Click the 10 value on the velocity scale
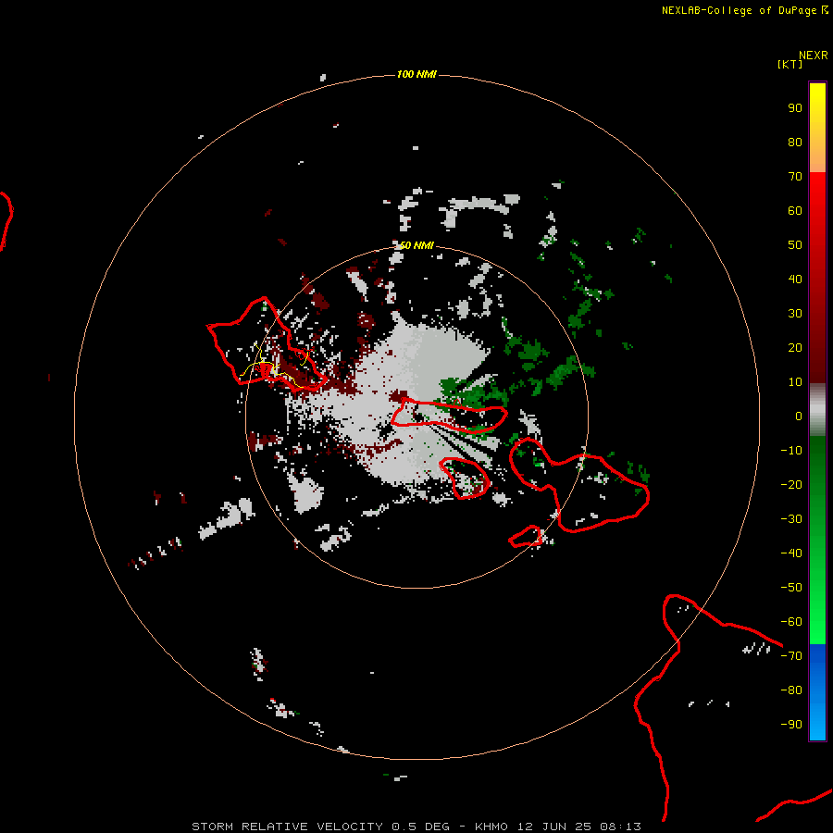This screenshot has height=833, width=833. coord(795,382)
